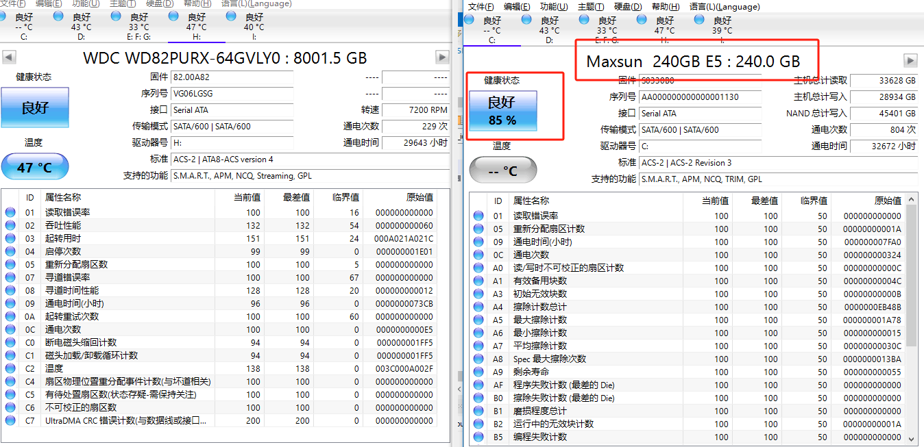Click the status orb for 擦除计数总计 row

coord(478,307)
